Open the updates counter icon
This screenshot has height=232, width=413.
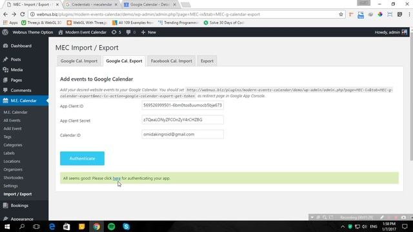(116, 32)
